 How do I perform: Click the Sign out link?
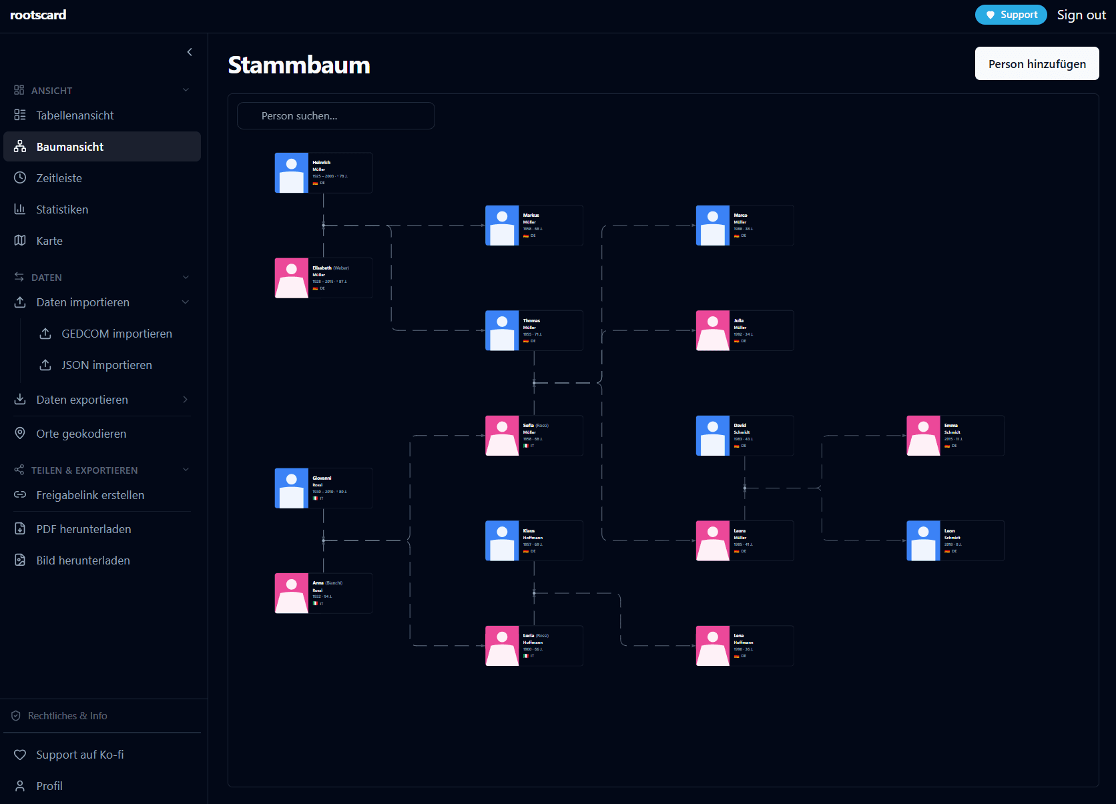click(x=1081, y=15)
